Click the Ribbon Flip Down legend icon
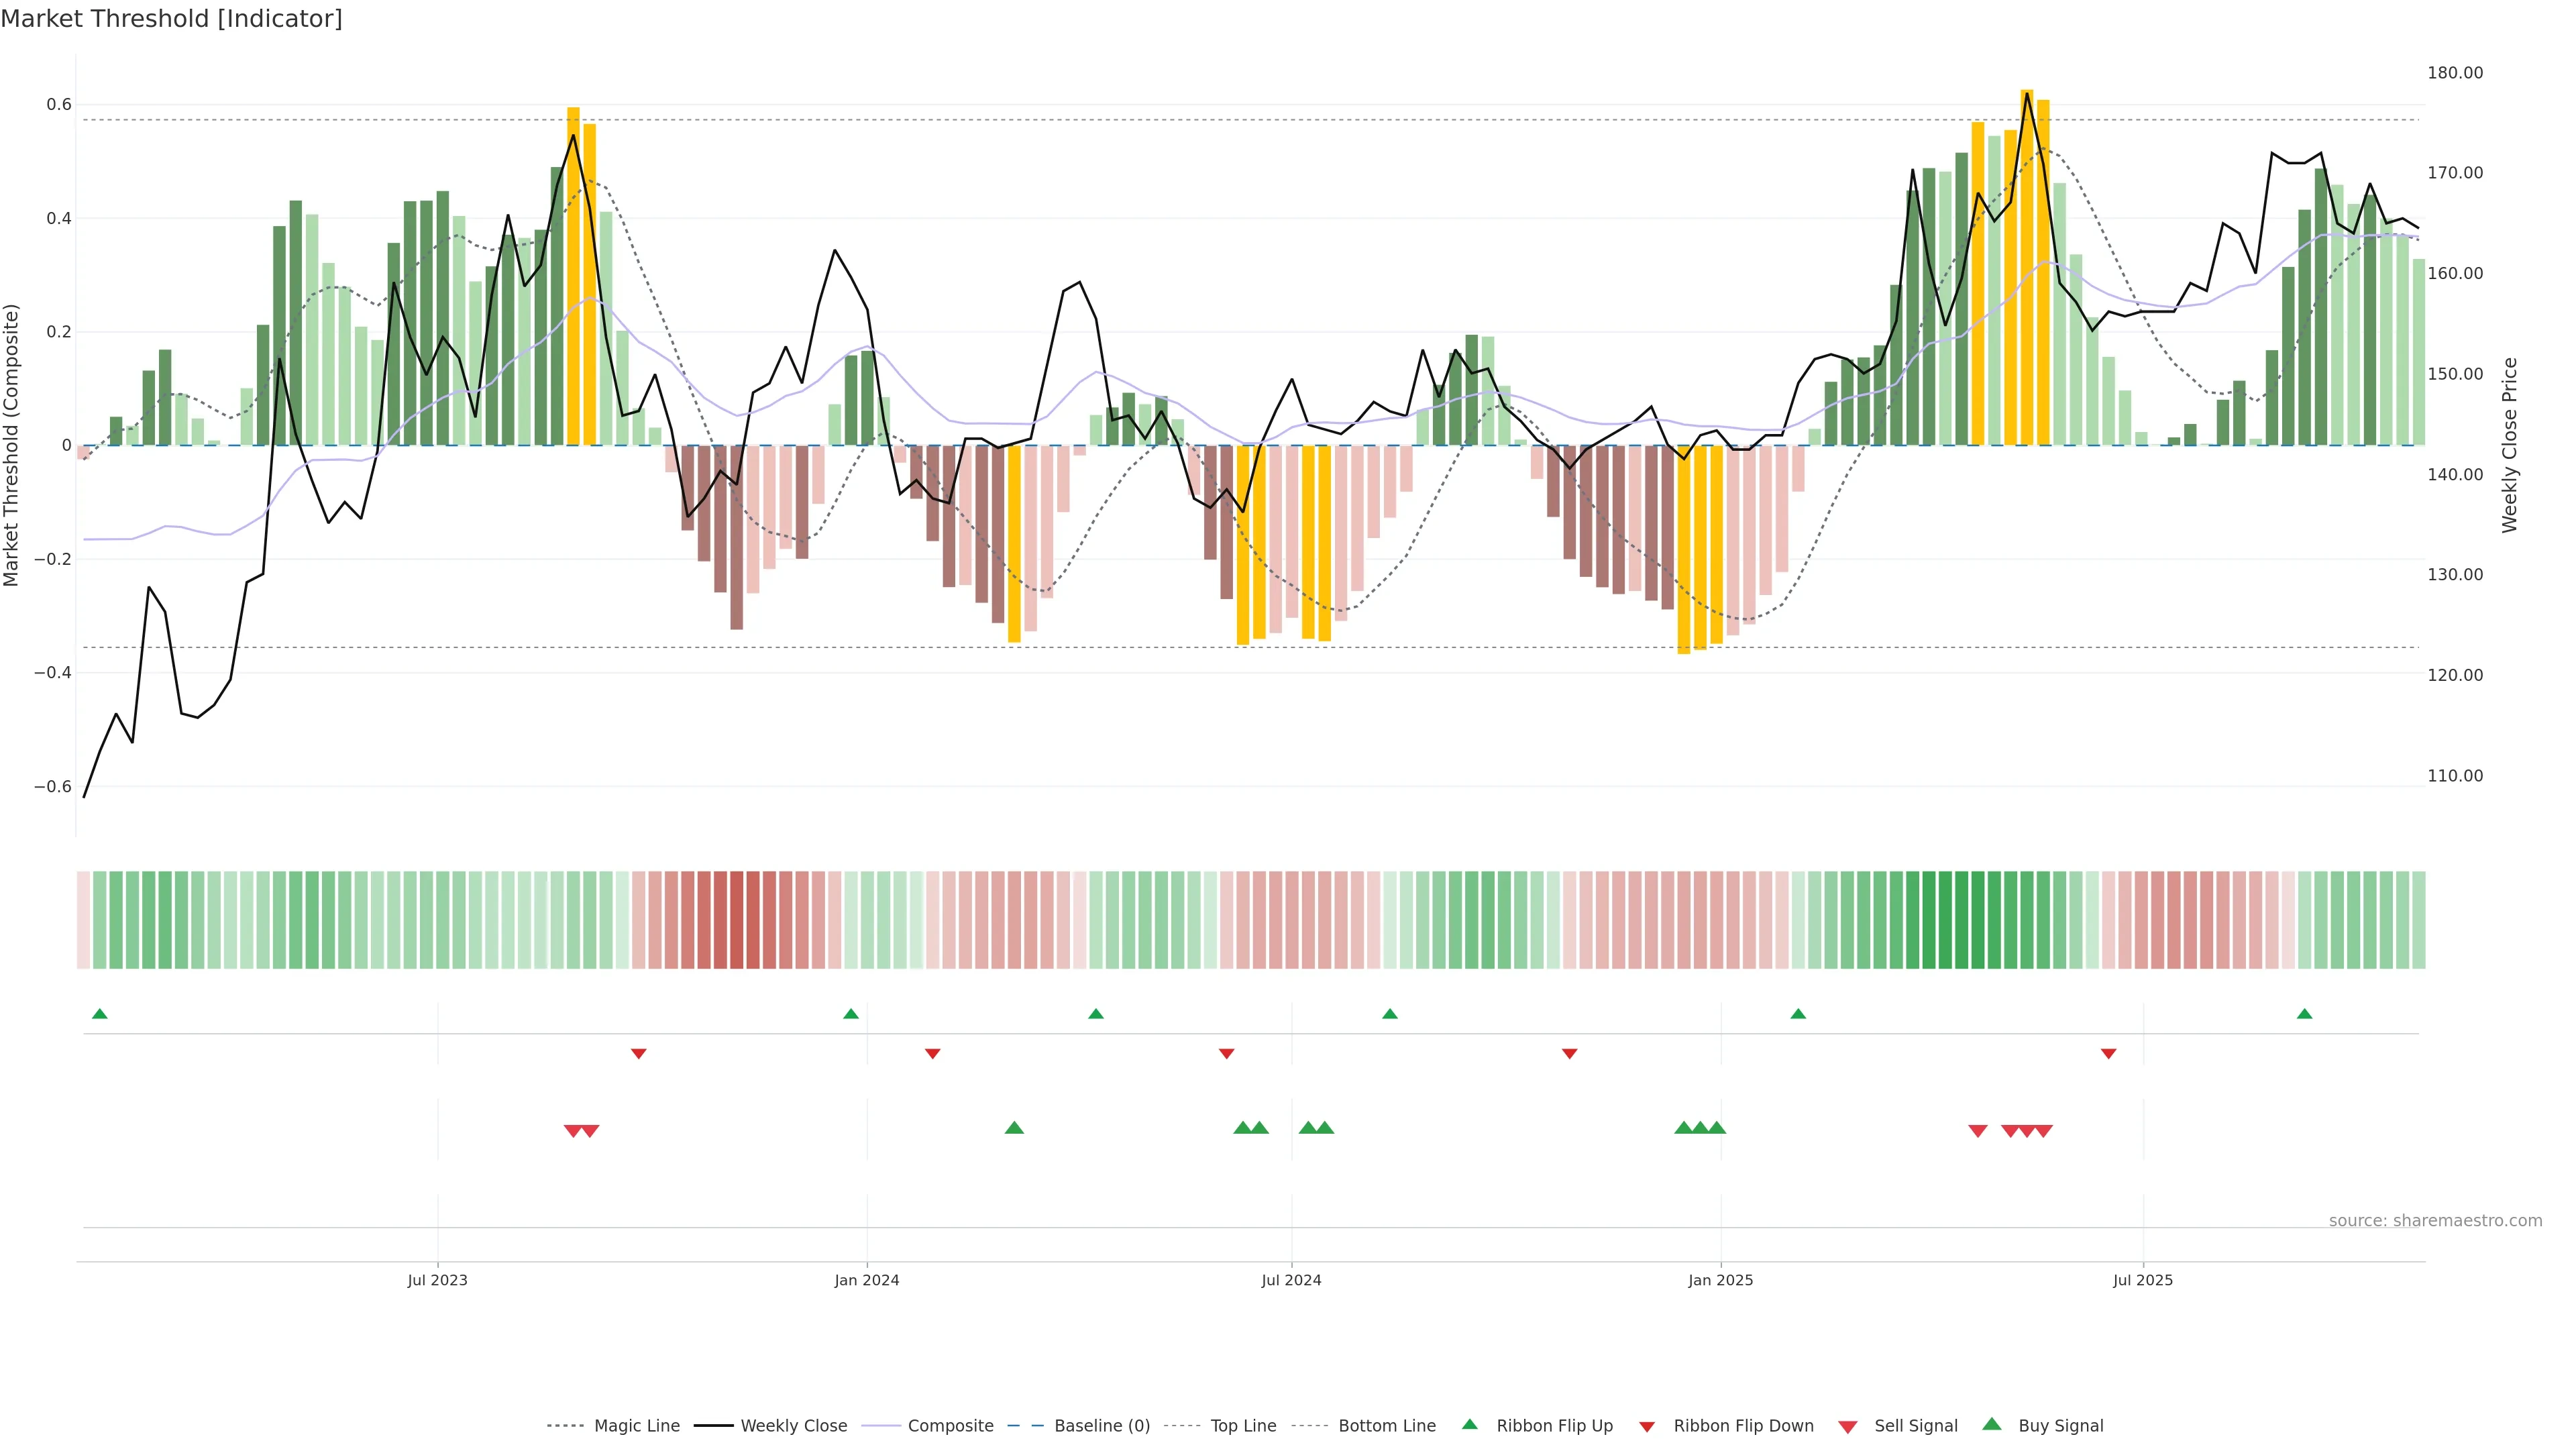This screenshot has height=1449, width=2576. pyautogui.click(x=1646, y=1427)
